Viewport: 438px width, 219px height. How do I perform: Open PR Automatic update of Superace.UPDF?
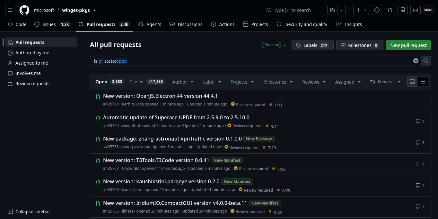click(x=176, y=117)
